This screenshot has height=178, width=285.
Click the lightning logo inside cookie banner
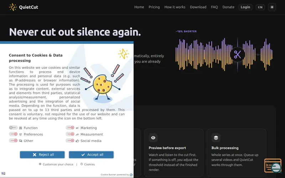123,54
